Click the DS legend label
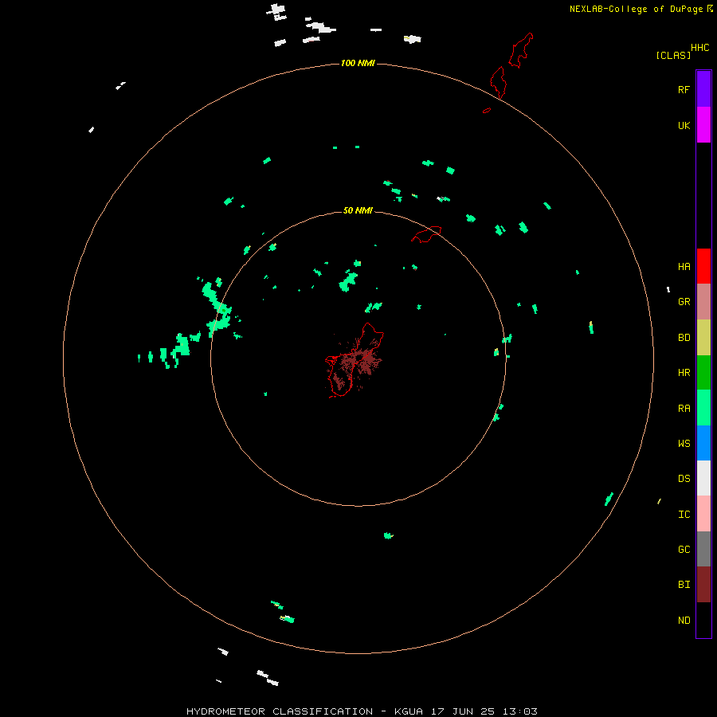Viewport: 717px width, 717px height. (x=684, y=479)
